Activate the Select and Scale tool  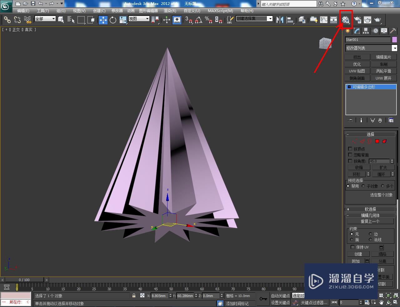(123, 20)
